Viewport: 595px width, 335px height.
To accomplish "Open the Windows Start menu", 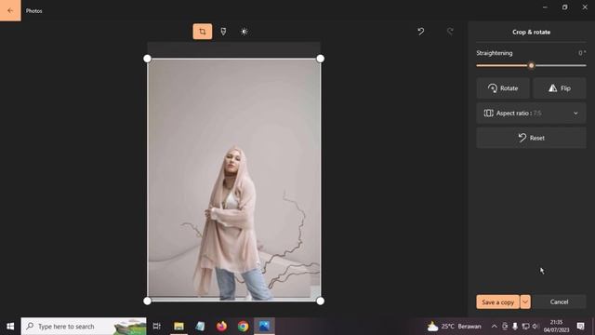I will point(10,327).
